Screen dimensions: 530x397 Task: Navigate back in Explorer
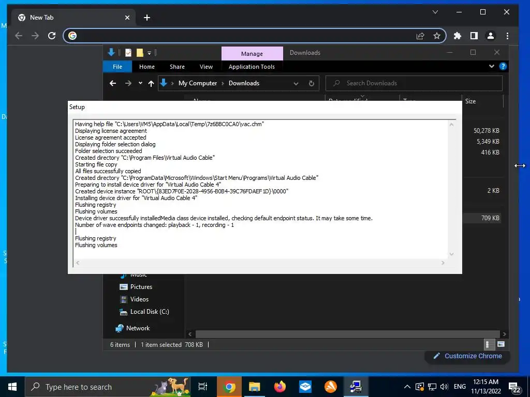pyautogui.click(x=113, y=83)
